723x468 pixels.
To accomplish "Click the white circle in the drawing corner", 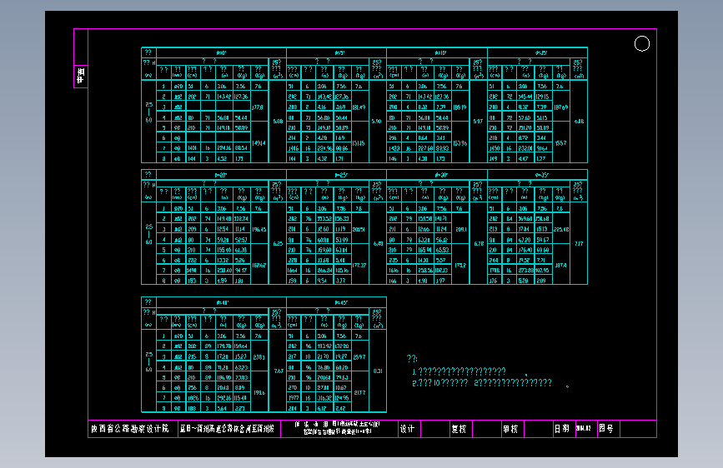I will 642,44.
